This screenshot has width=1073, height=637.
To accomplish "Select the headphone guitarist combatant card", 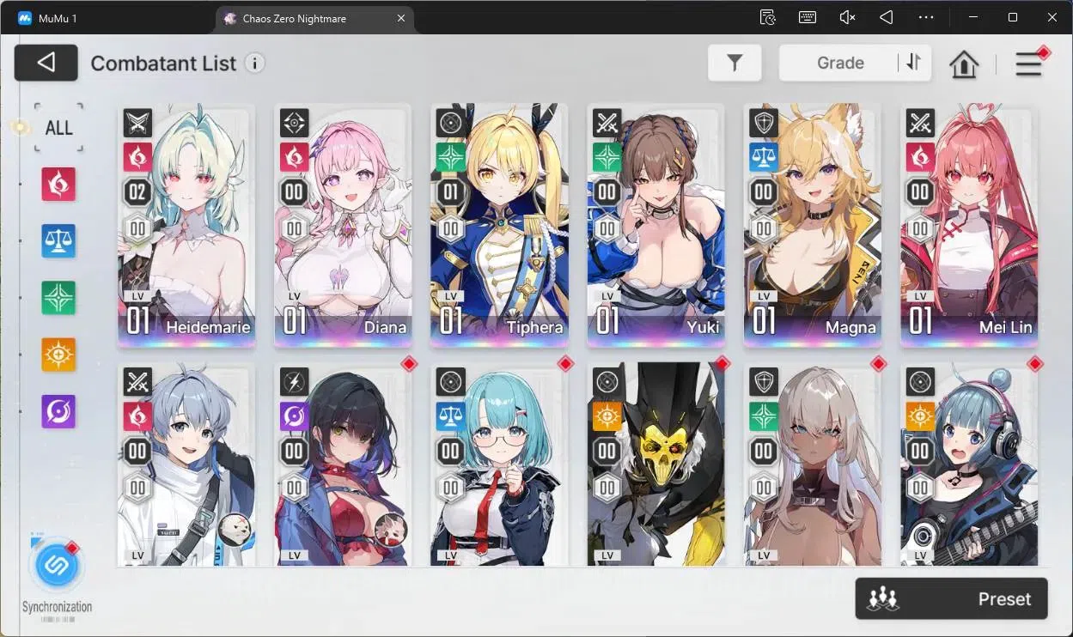I will click(969, 464).
